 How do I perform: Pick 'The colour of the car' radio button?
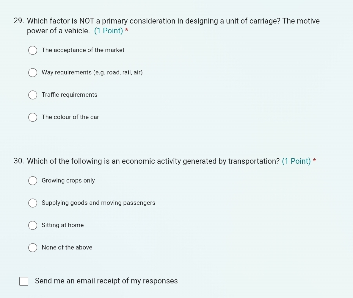tap(33, 117)
